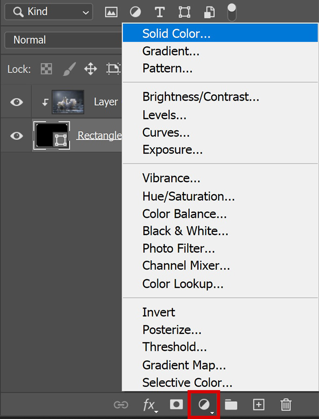The height and width of the screenshot is (419, 319).
Task: Filter for smart objects icon
Action: click(210, 12)
